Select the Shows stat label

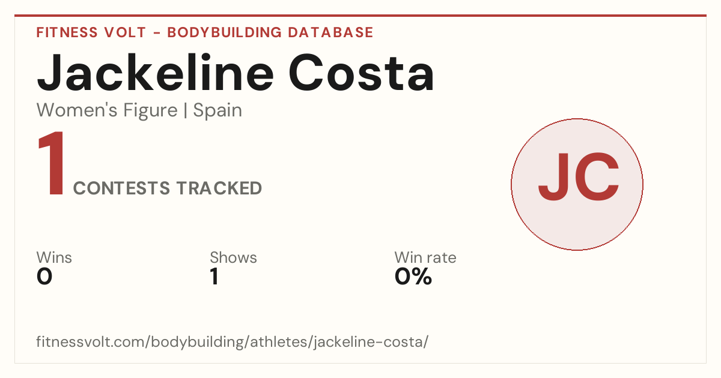(233, 257)
